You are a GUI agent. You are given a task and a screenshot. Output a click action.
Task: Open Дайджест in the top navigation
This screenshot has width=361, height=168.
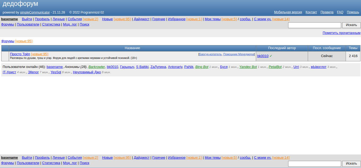[x=141, y=19]
